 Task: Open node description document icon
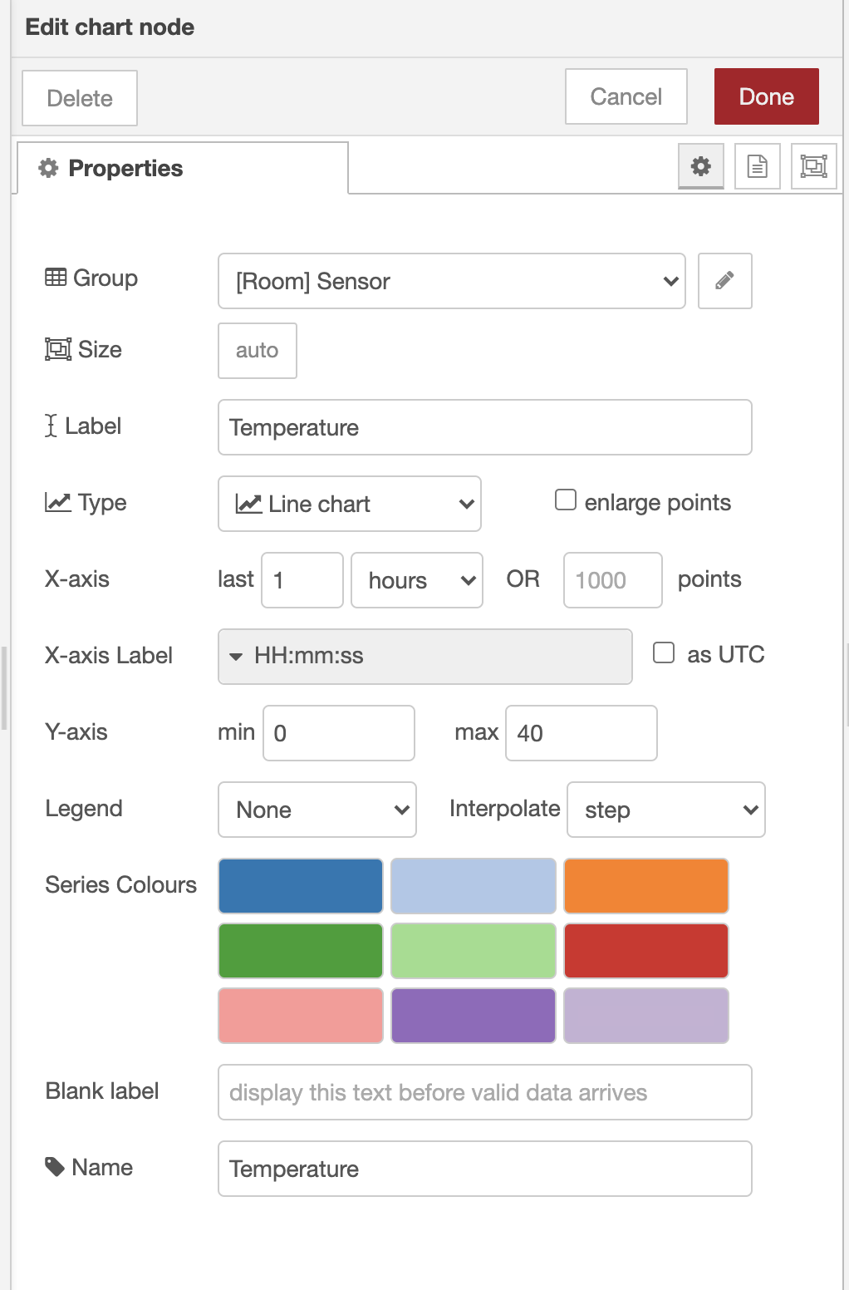coord(757,166)
